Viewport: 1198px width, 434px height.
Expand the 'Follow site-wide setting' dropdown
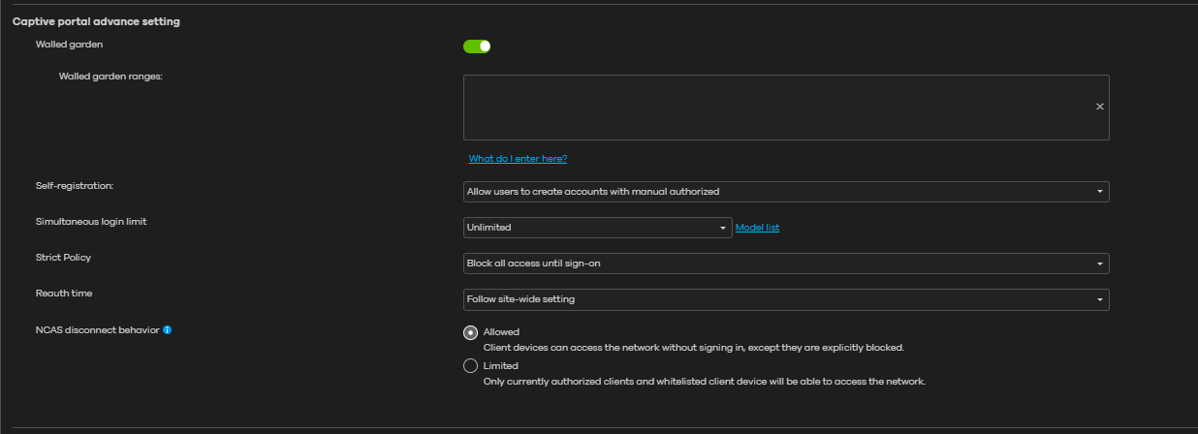pos(775,299)
